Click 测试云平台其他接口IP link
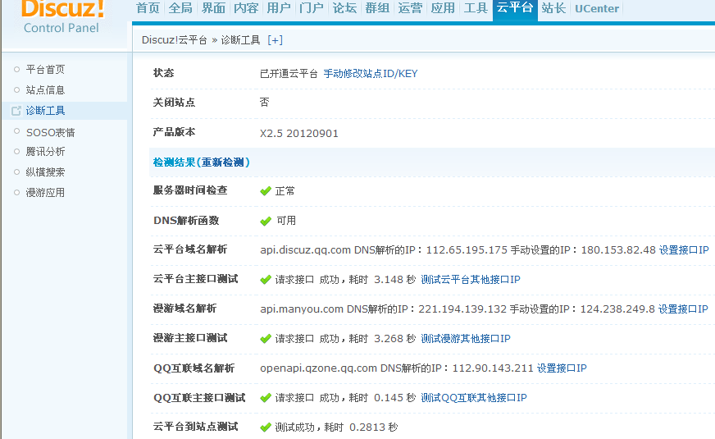715x439 pixels. click(470, 279)
